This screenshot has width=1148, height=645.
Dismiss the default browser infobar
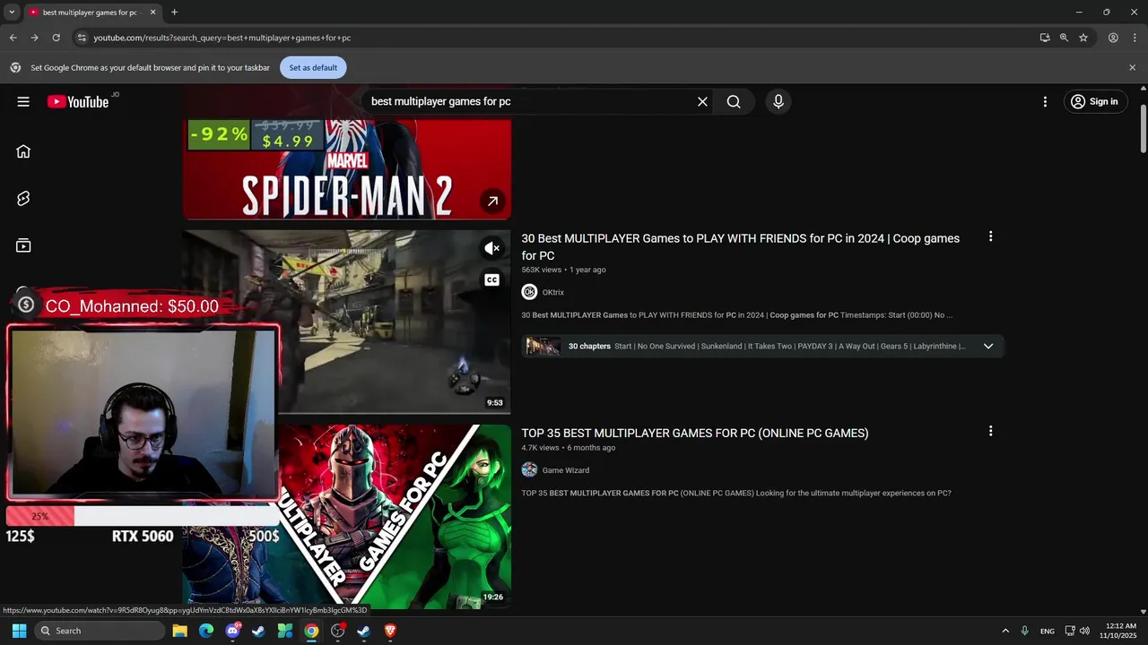tap(1132, 67)
